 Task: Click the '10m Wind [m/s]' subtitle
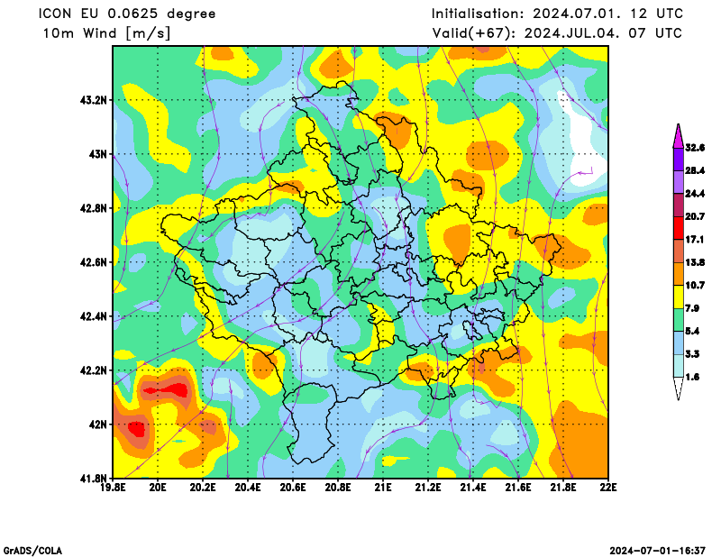coord(106,33)
